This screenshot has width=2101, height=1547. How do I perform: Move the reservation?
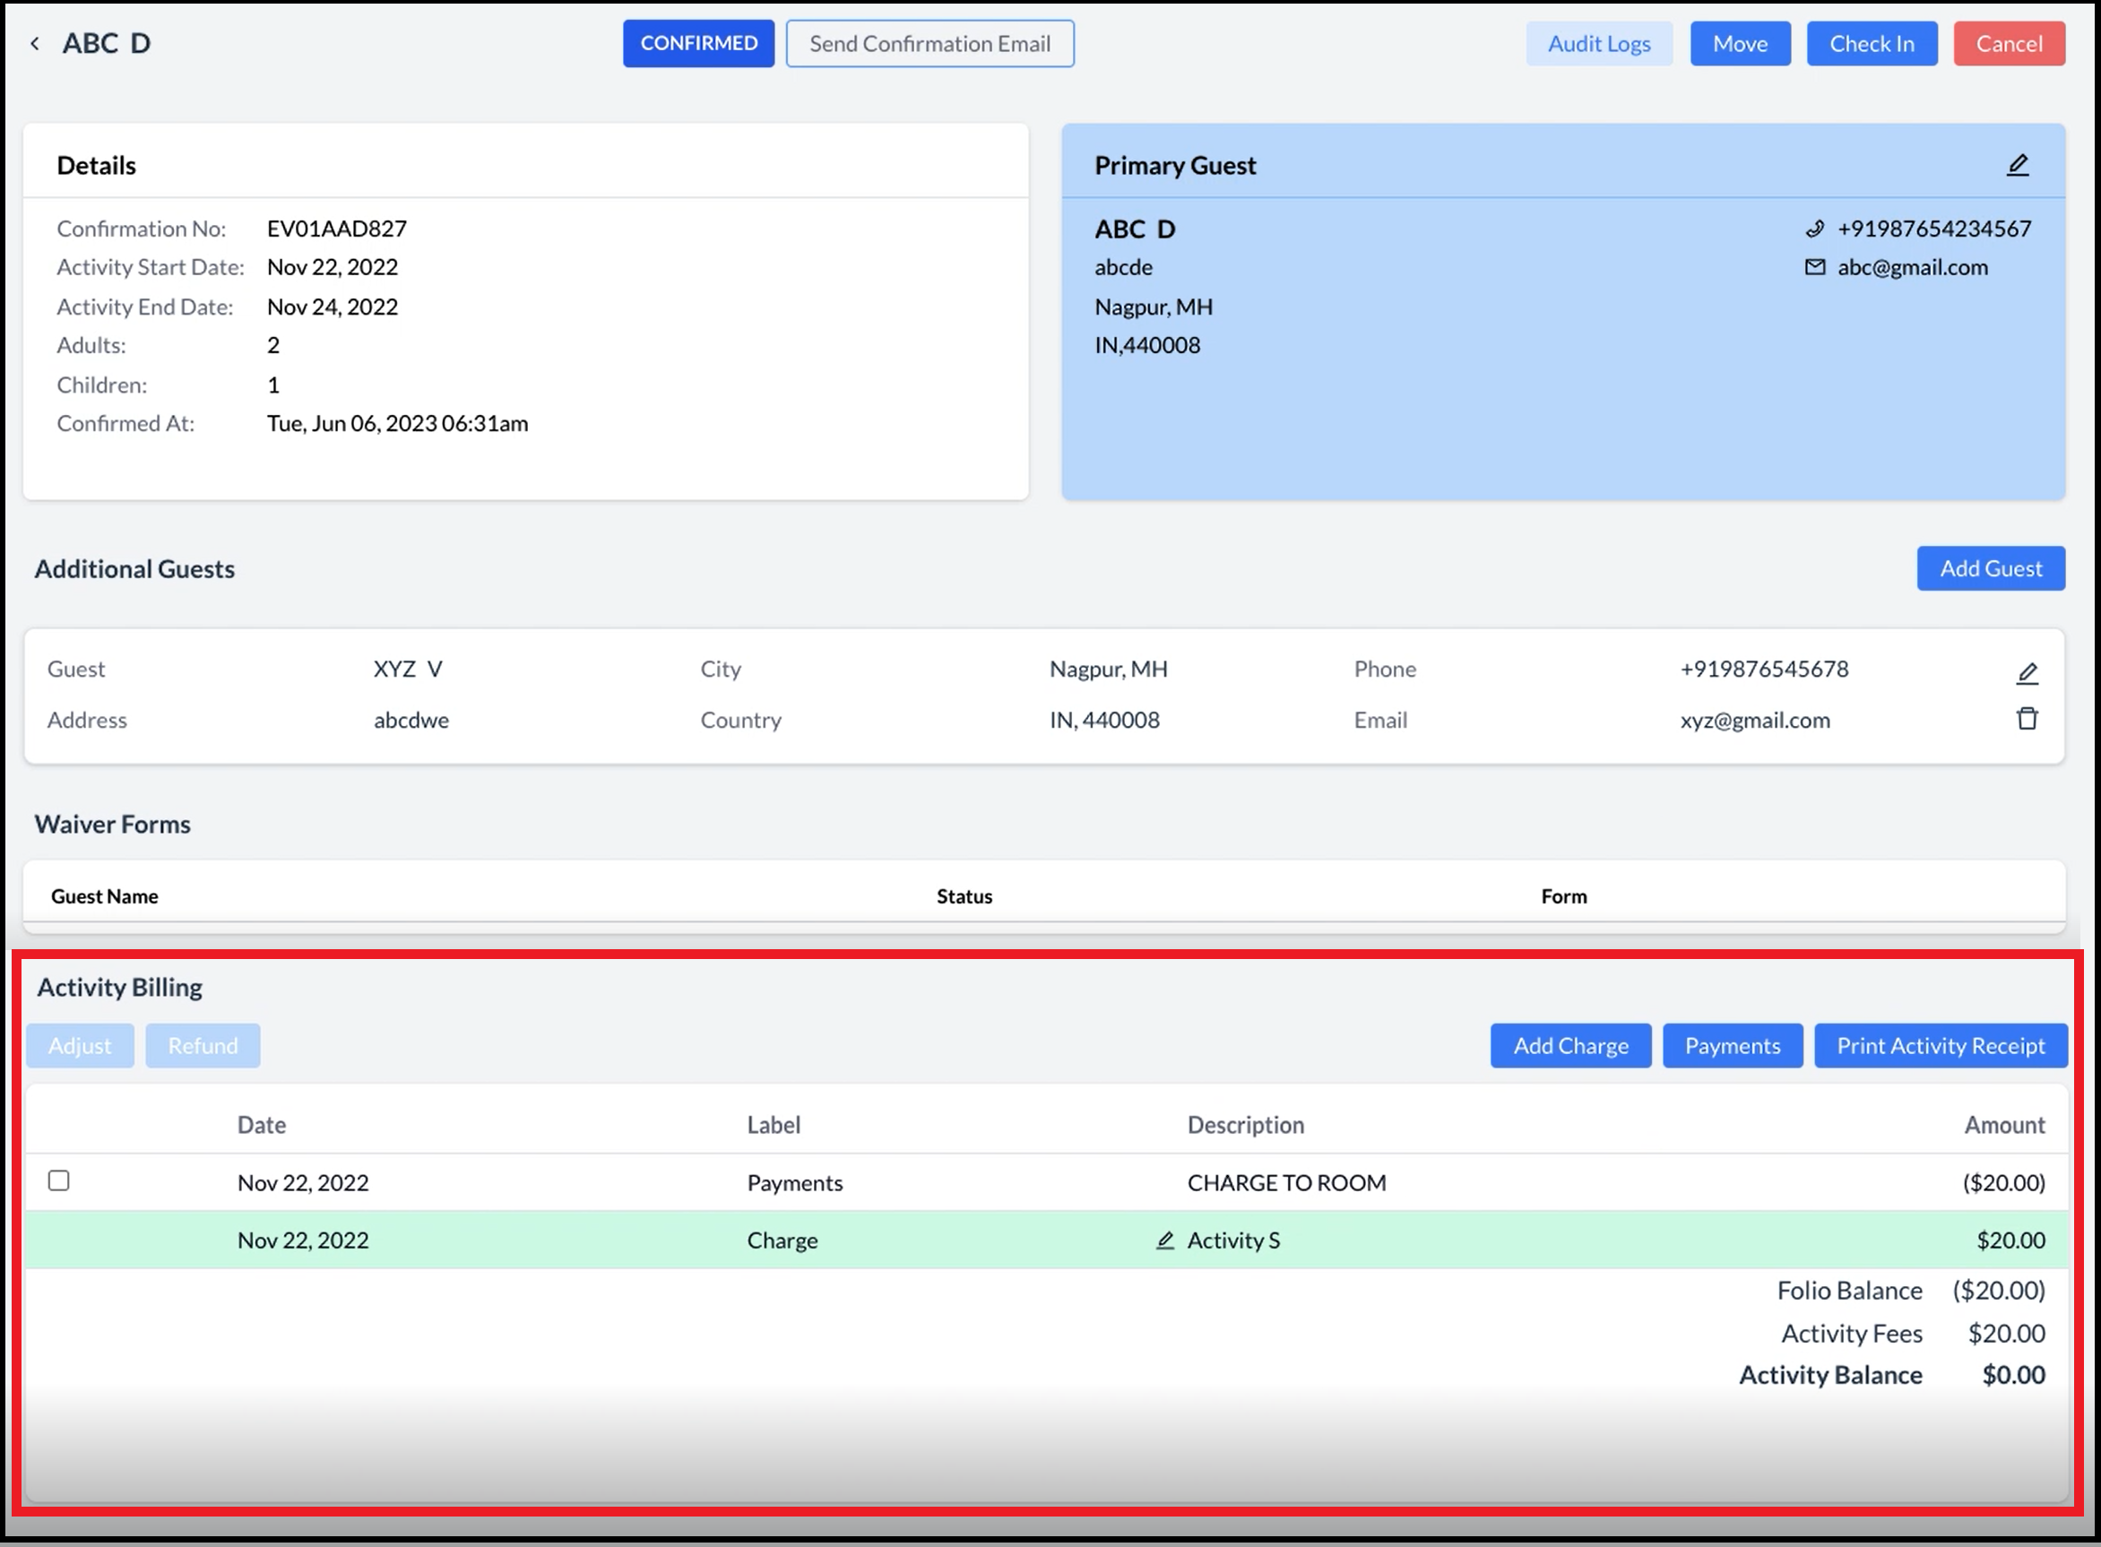pyautogui.click(x=1740, y=42)
